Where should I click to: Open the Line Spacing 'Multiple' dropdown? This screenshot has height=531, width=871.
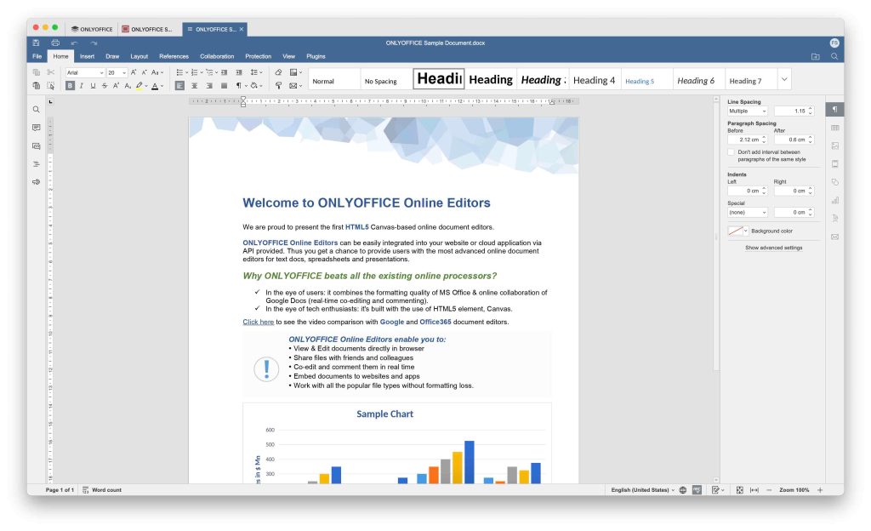748,111
